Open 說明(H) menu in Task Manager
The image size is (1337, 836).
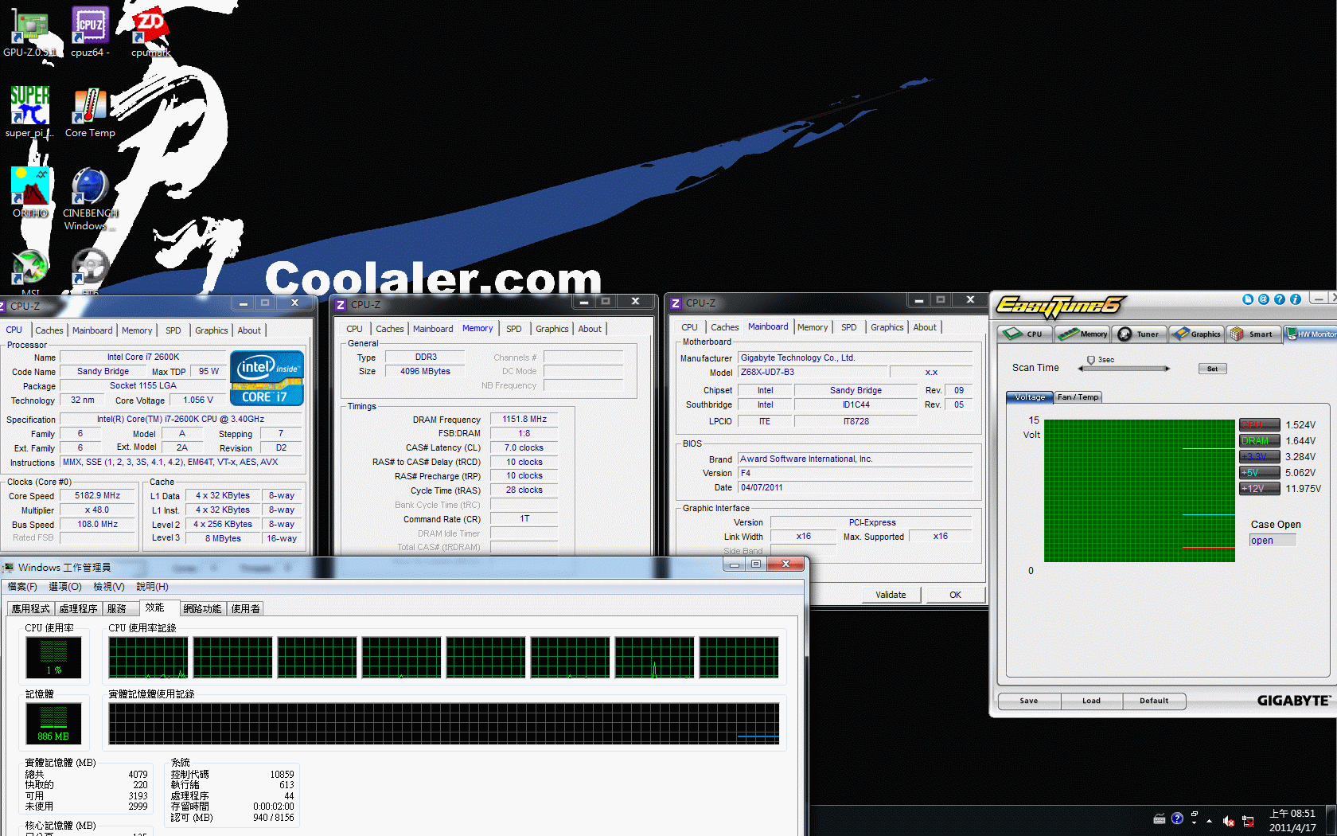pos(152,587)
